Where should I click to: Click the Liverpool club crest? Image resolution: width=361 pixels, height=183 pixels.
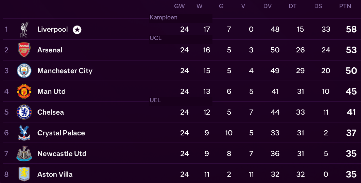point(24,30)
